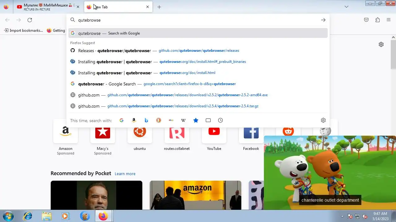The height and width of the screenshot is (222, 396).
Task: Open install.html#_prebuilt_binaries suggestion
Action: (x=198, y=62)
